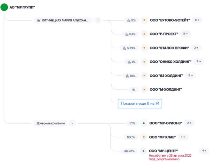Viewport: 209px width, 168px height.
Task: Click the 6,79% share badge for ЭТАЛОН ПРОФИ
Action: coord(129,48)
